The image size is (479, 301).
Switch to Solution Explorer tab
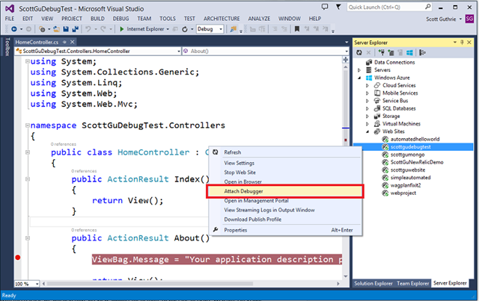click(x=373, y=284)
